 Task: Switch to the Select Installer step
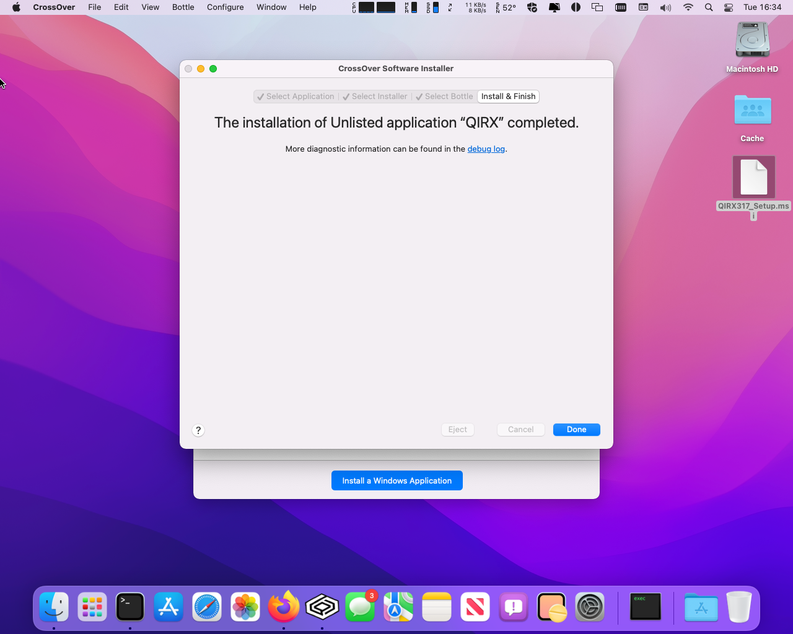coord(375,97)
